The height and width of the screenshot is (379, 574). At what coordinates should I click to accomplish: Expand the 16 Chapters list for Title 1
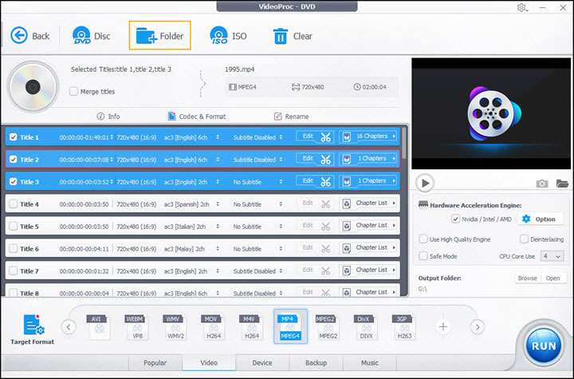[369, 136]
